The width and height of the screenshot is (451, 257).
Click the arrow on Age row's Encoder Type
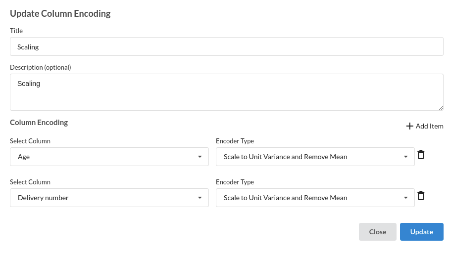coord(405,157)
